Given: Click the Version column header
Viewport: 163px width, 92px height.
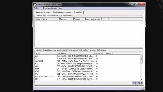Looking at the screenshot, I should (x=79, y=19).
